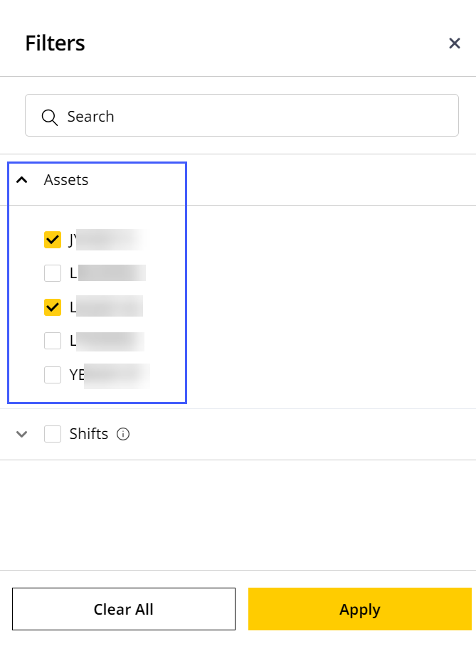Click the Assets section label
The height and width of the screenshot is (646, 476).
(66, 180)
